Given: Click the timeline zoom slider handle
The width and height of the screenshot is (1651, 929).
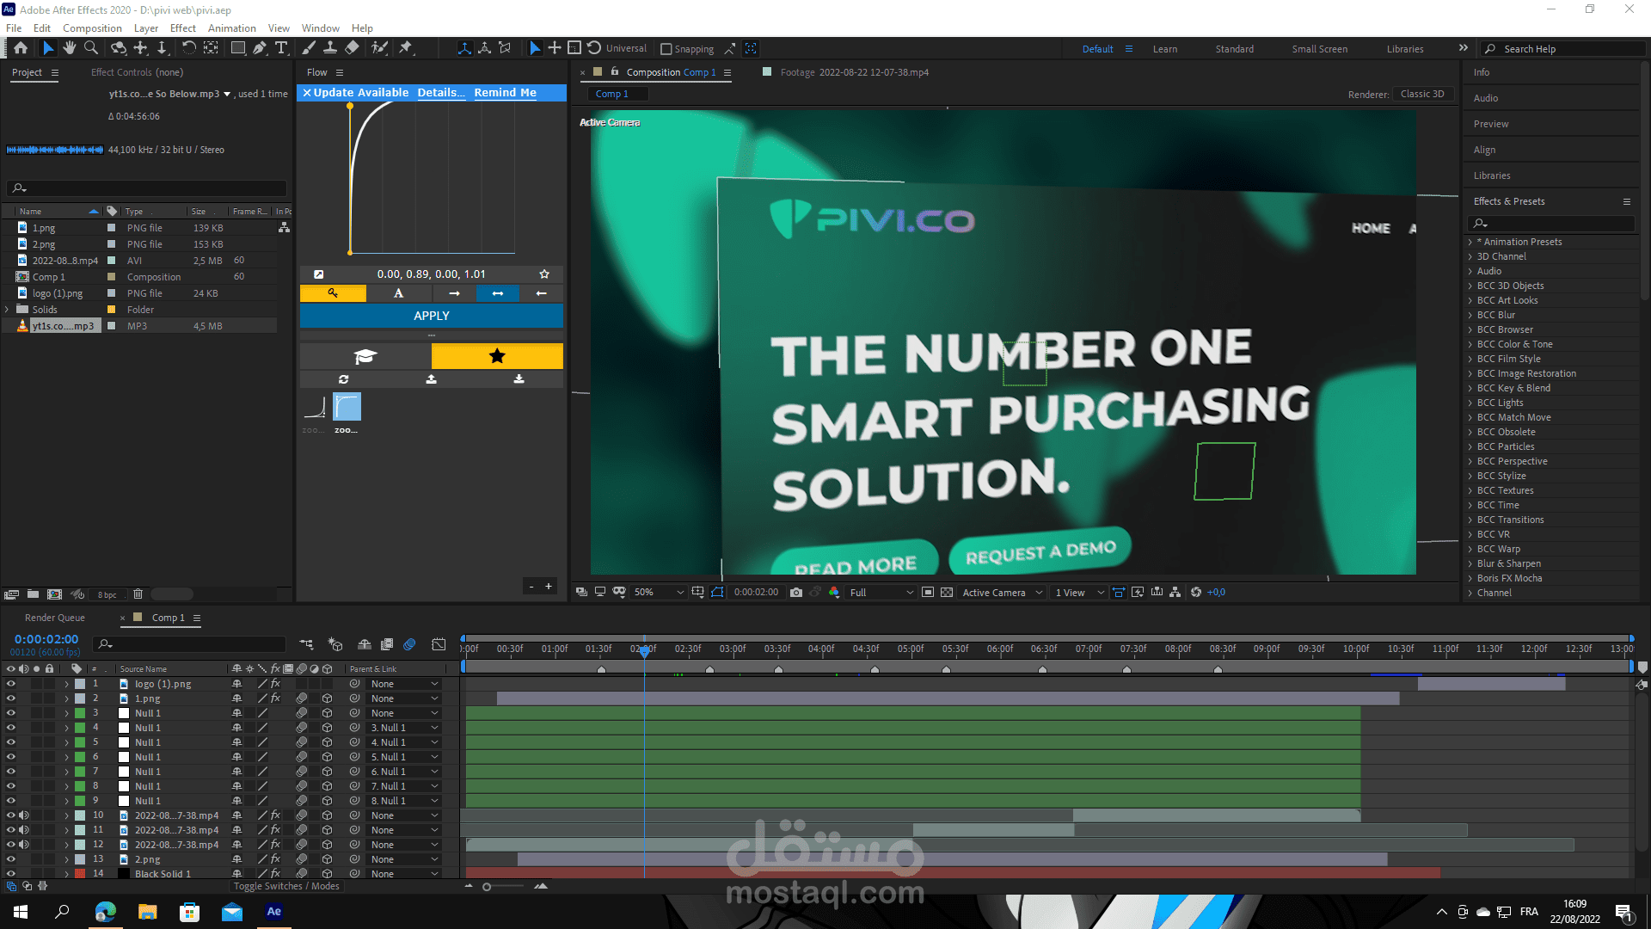Looking at the screenshot, I should (487, 887).
